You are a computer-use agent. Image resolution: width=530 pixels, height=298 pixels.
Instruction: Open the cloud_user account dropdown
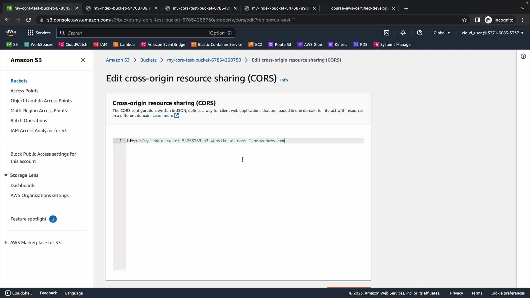click(493, 33)
